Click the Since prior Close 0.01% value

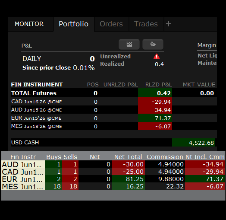[x=84, y=68]
